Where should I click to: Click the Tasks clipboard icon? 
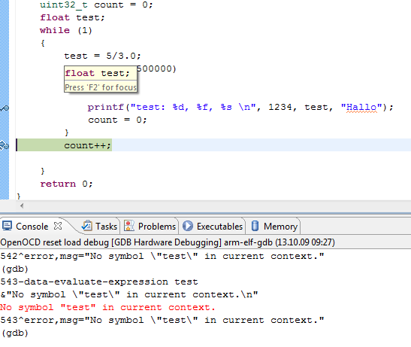[x=87, y=226]
